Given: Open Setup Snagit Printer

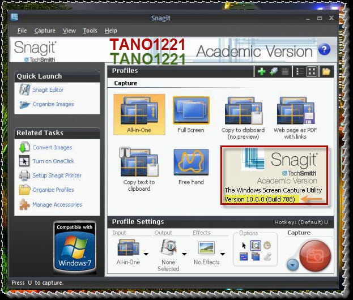Looking at the screenshot, I should click(x=57, y=175).
